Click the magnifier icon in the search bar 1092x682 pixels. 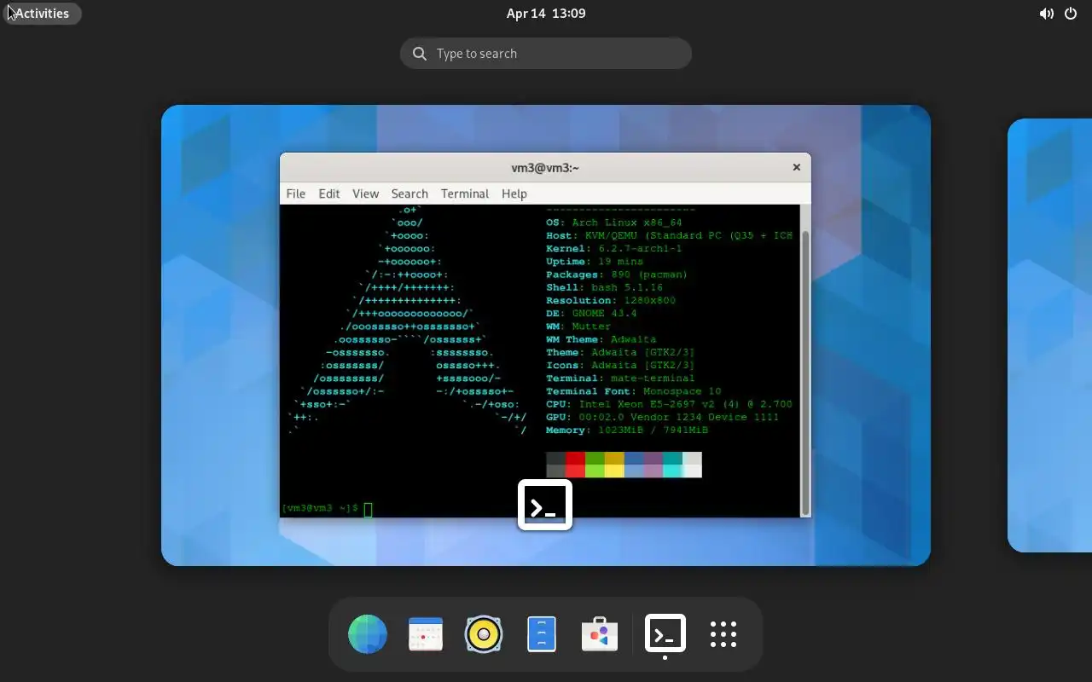click(420, 54)
